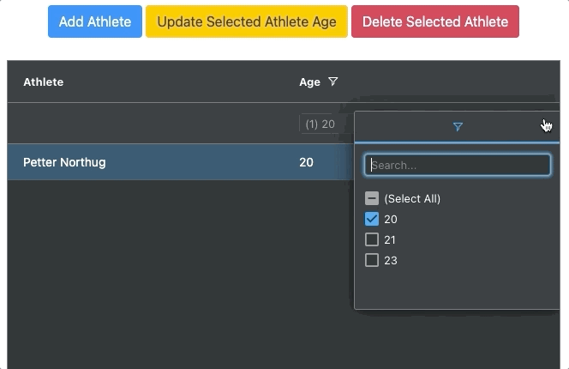Click the Age column header filter icon

333,82
